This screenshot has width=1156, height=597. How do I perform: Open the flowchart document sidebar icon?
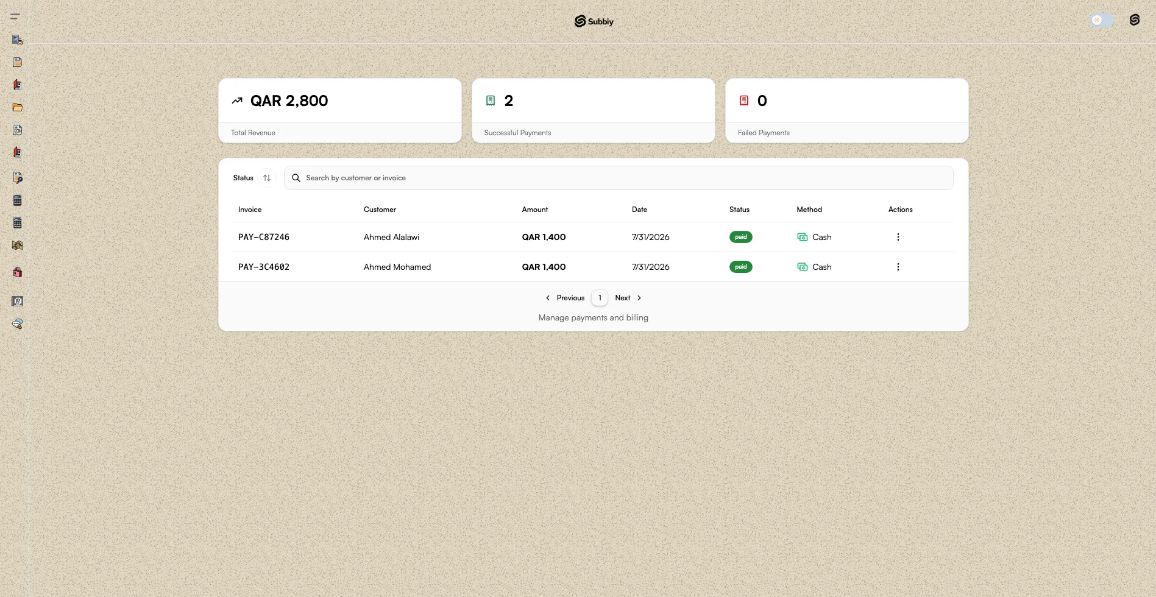click(18, 130)
